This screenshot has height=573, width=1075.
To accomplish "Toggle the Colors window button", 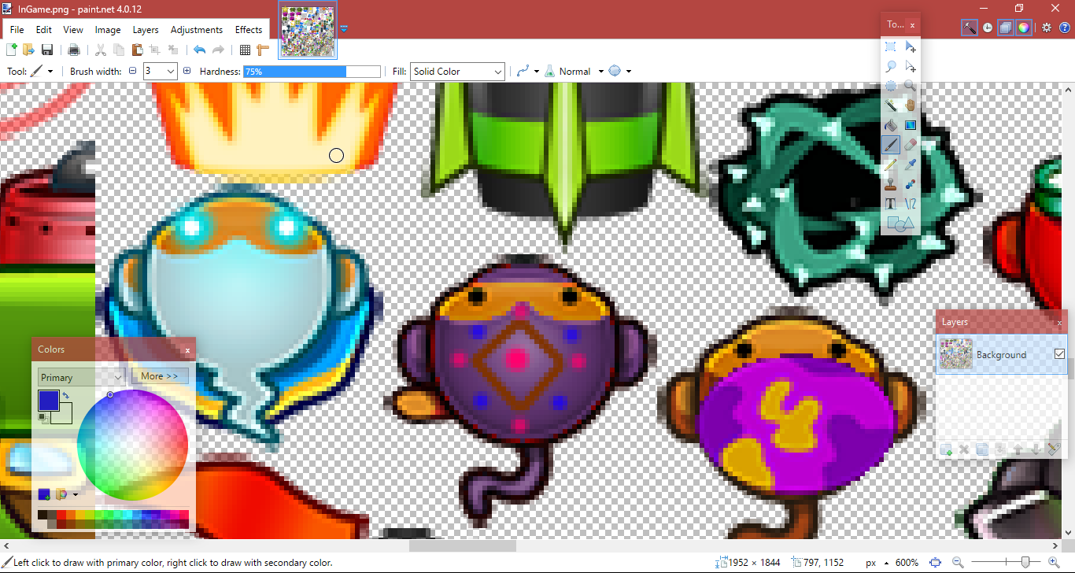I will point(1023,28).
